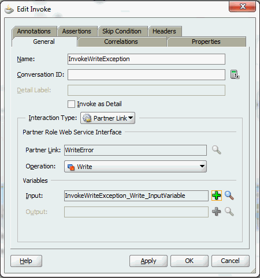
Task: Click the Edit Invoke dialog title icon
Action: click(x=9, y=9)
